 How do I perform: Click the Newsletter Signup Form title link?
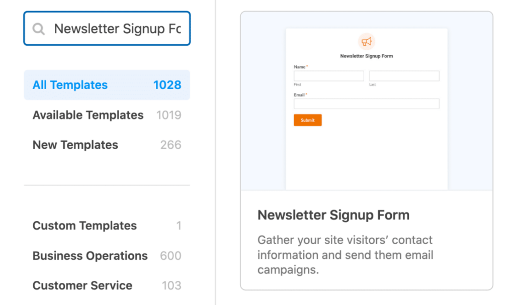[x=333, y=215]
